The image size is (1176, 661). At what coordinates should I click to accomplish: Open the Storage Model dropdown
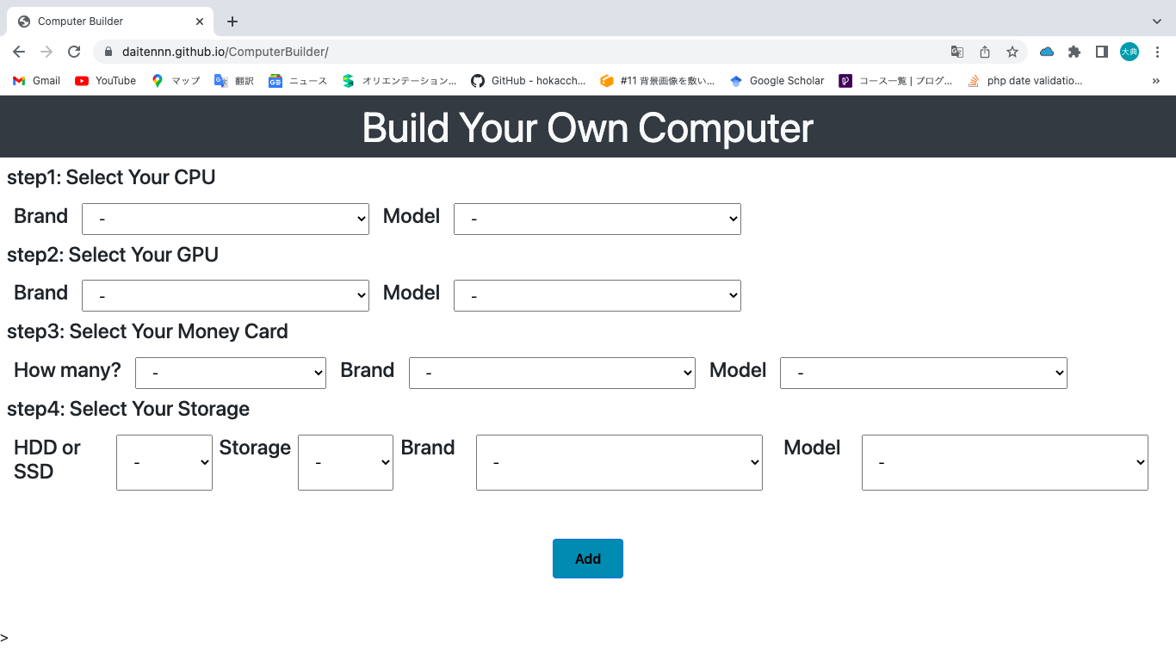pos(1005,462)
